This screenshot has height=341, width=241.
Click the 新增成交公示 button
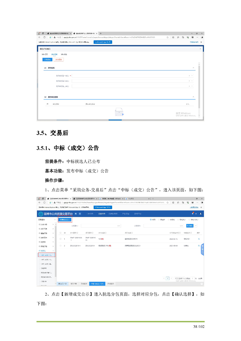[65, 219]
